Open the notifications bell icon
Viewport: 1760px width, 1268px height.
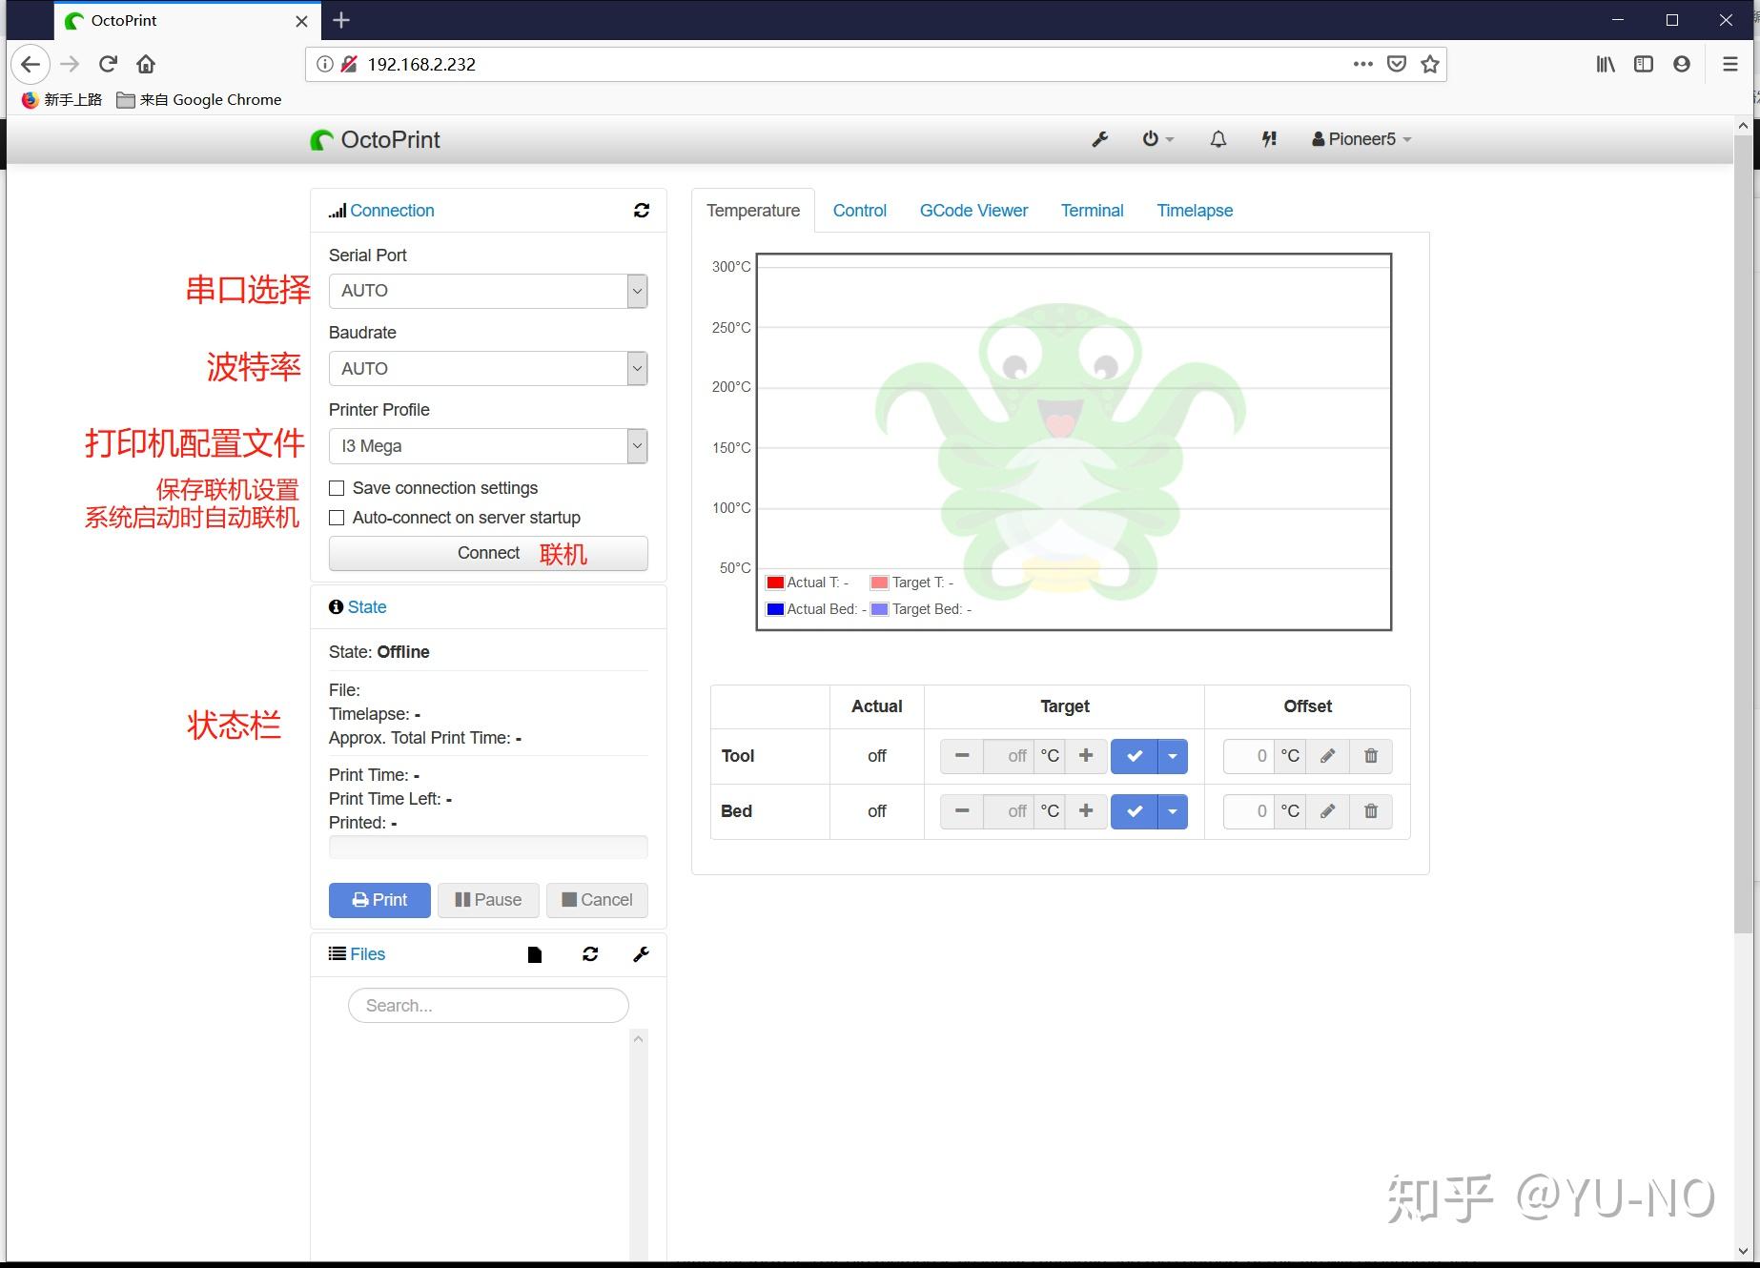coord(1217,139)
